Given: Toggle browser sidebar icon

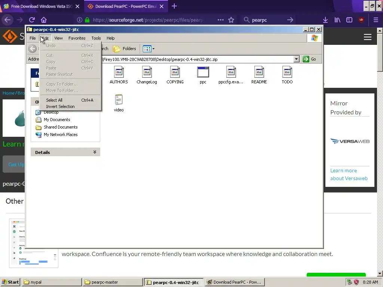Looking at the screenshot, I should tap(349, 20).
